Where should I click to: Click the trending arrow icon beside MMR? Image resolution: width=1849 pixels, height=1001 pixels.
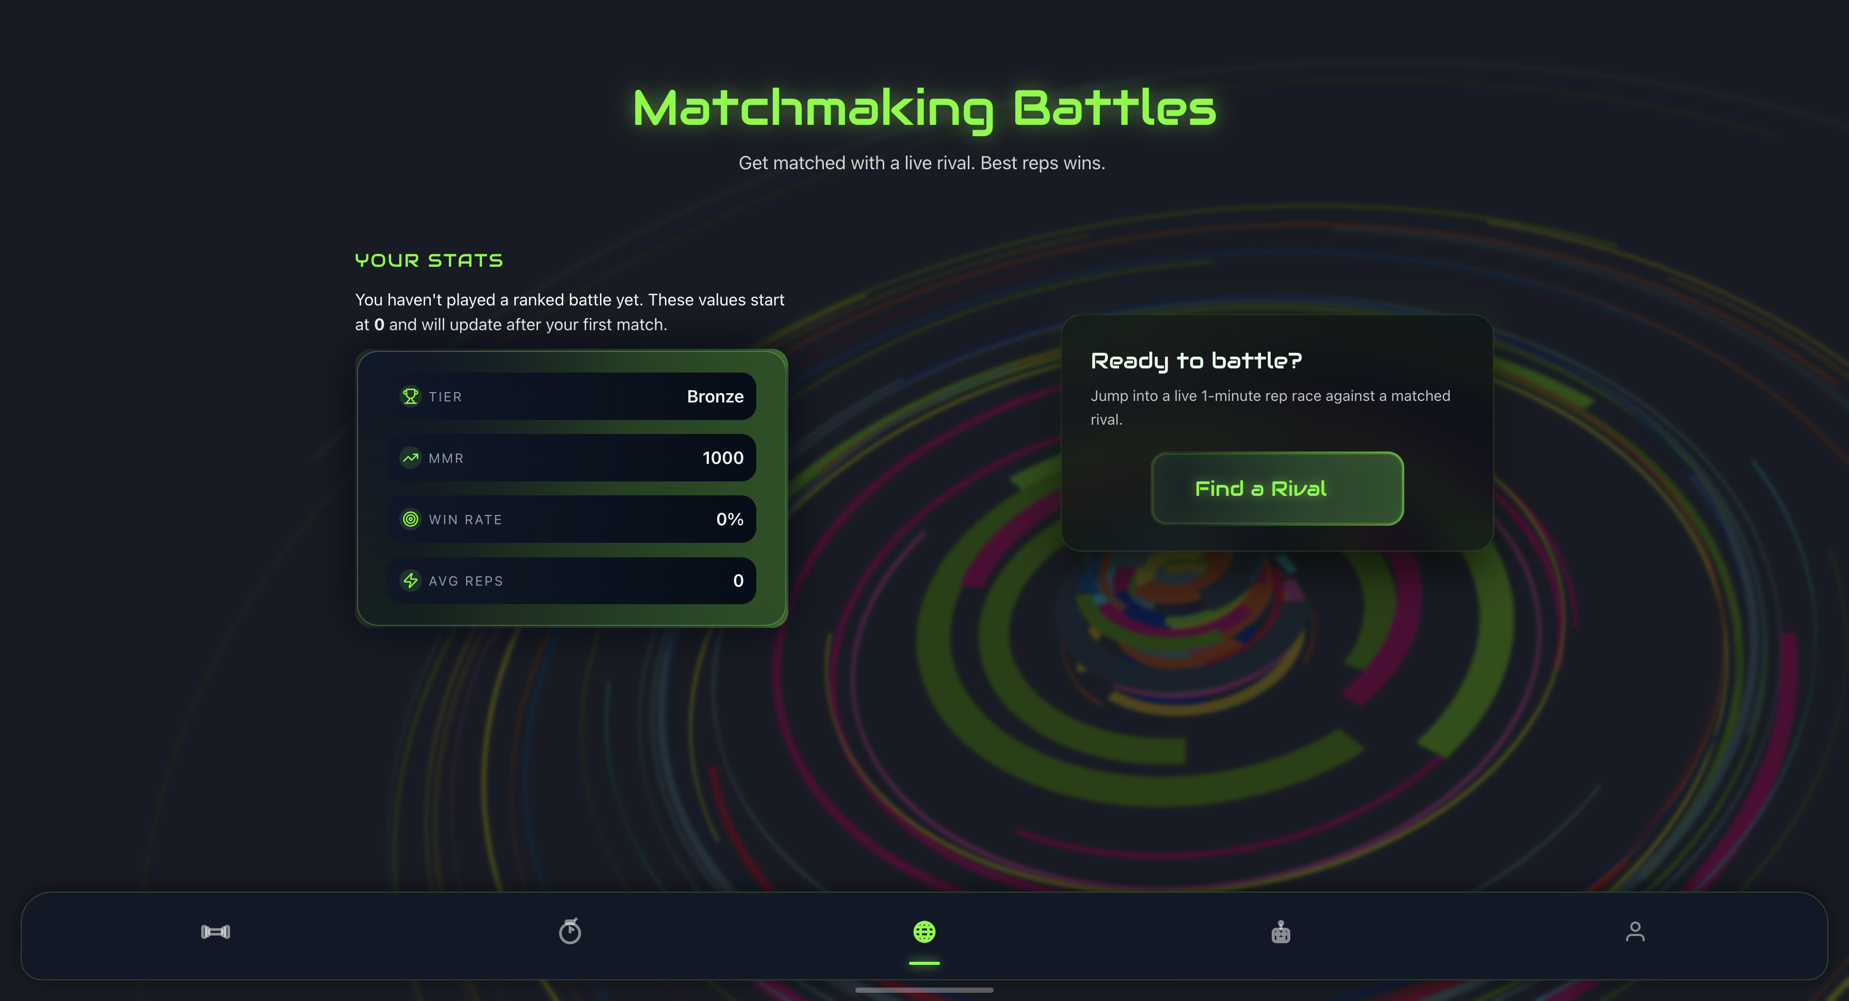pos(411,458)
